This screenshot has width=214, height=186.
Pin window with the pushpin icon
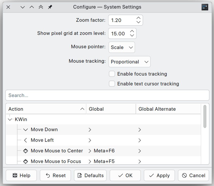click(x=50, y=7)
